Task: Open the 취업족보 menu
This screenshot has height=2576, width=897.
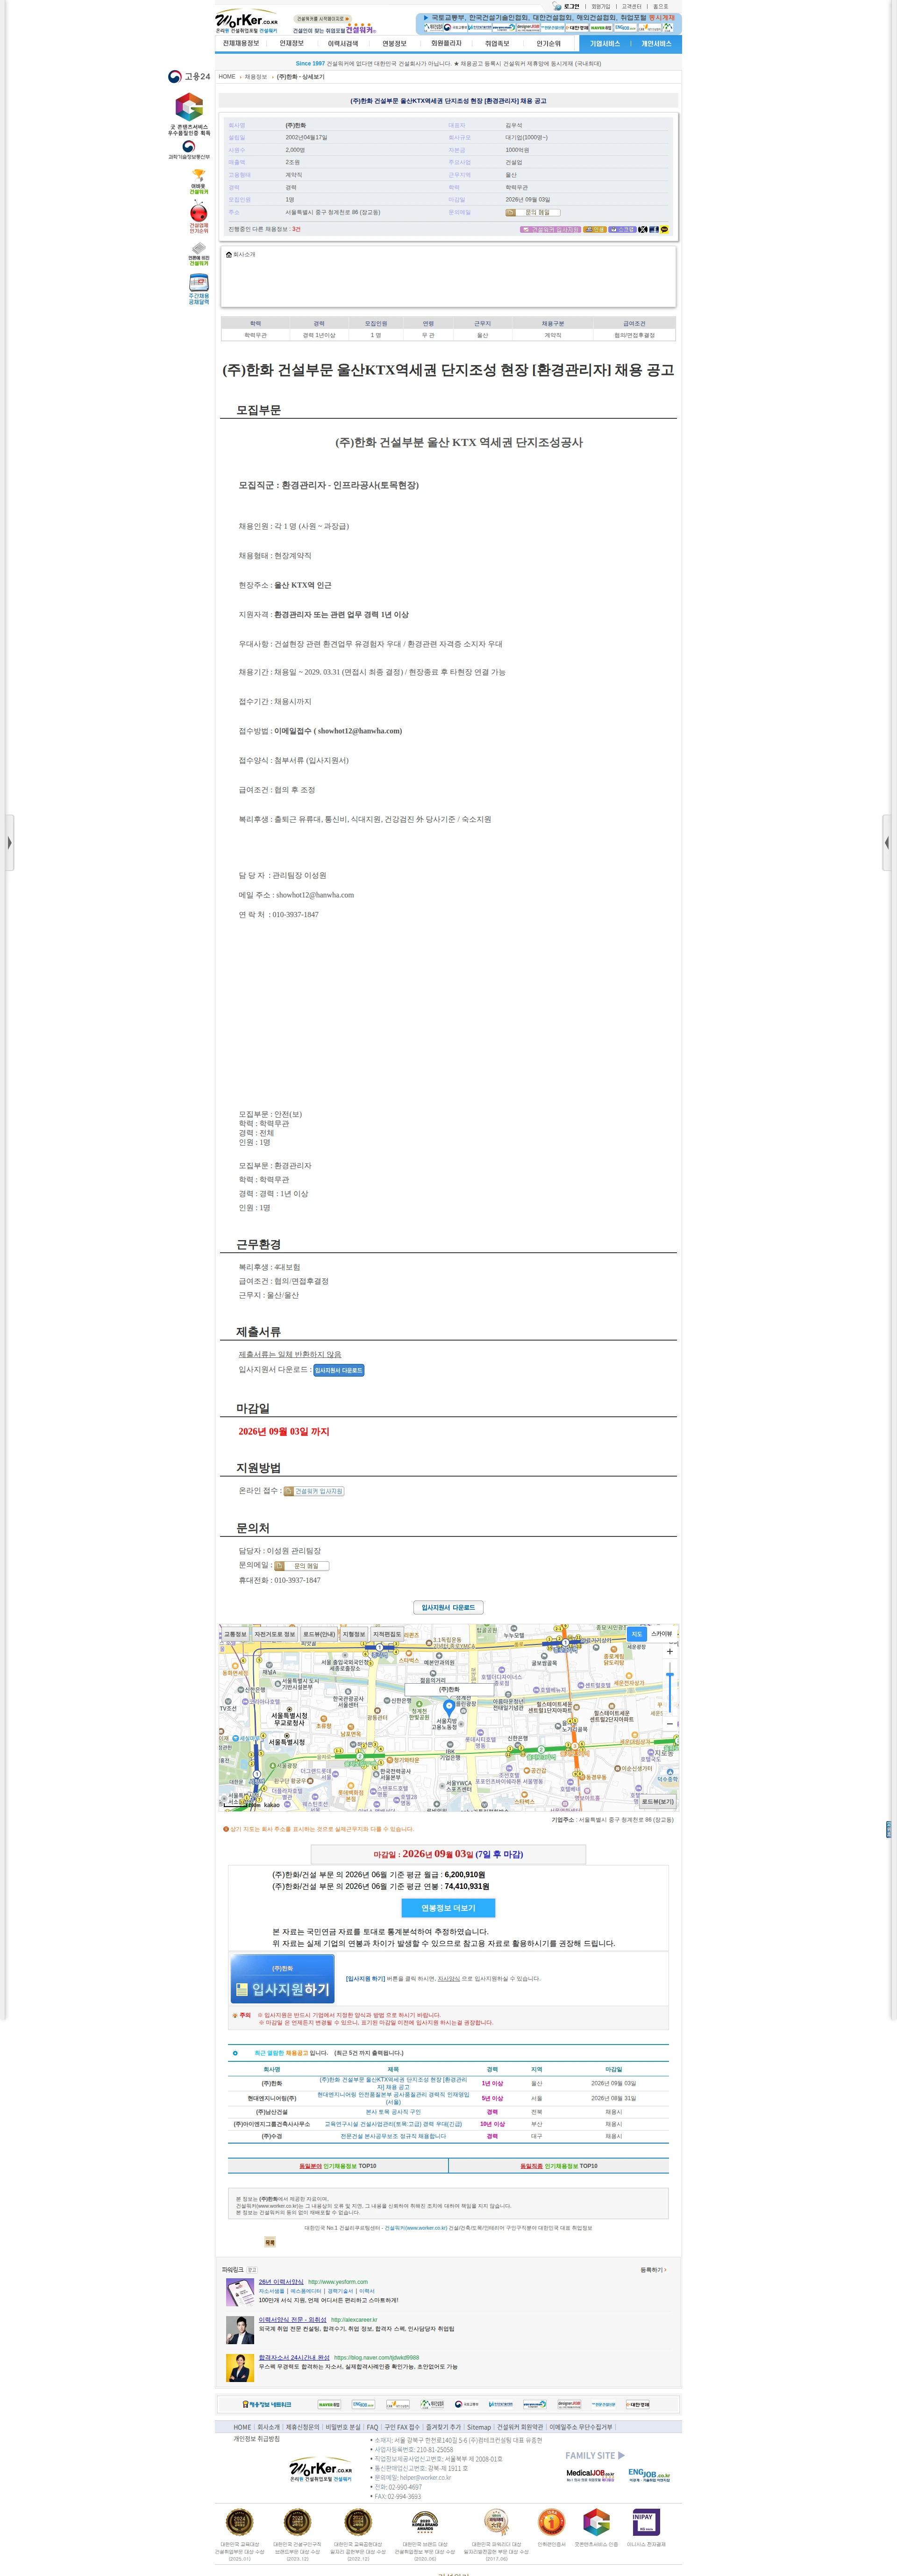Action: [x=497, y=44]
